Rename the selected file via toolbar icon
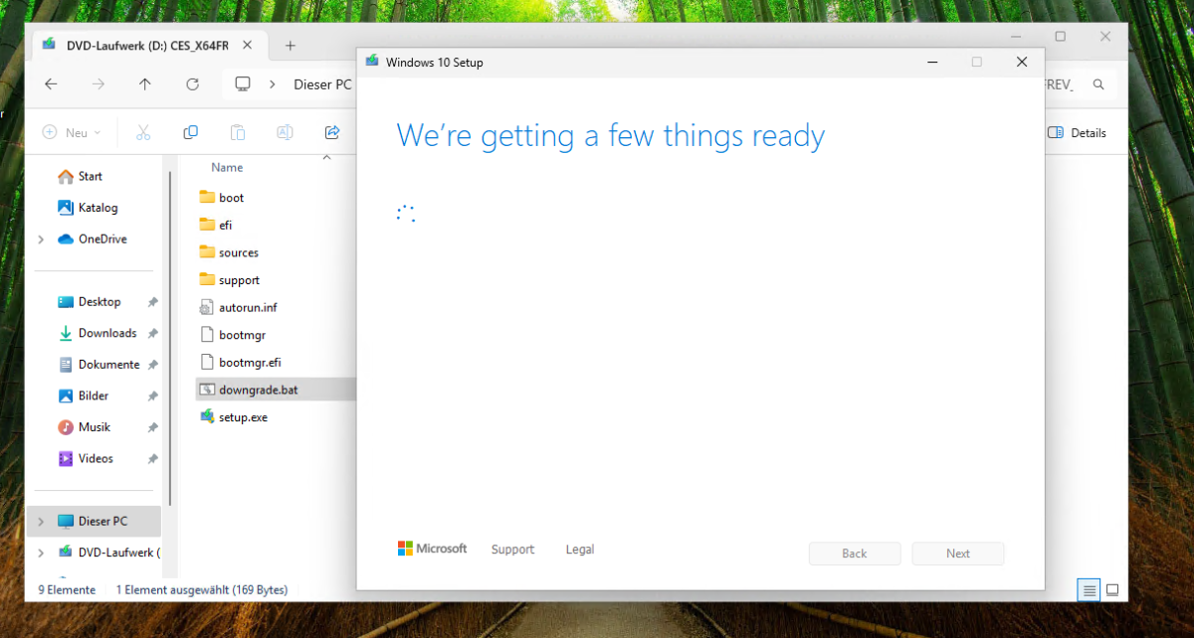1194x638 pixels. click(285, 132)
